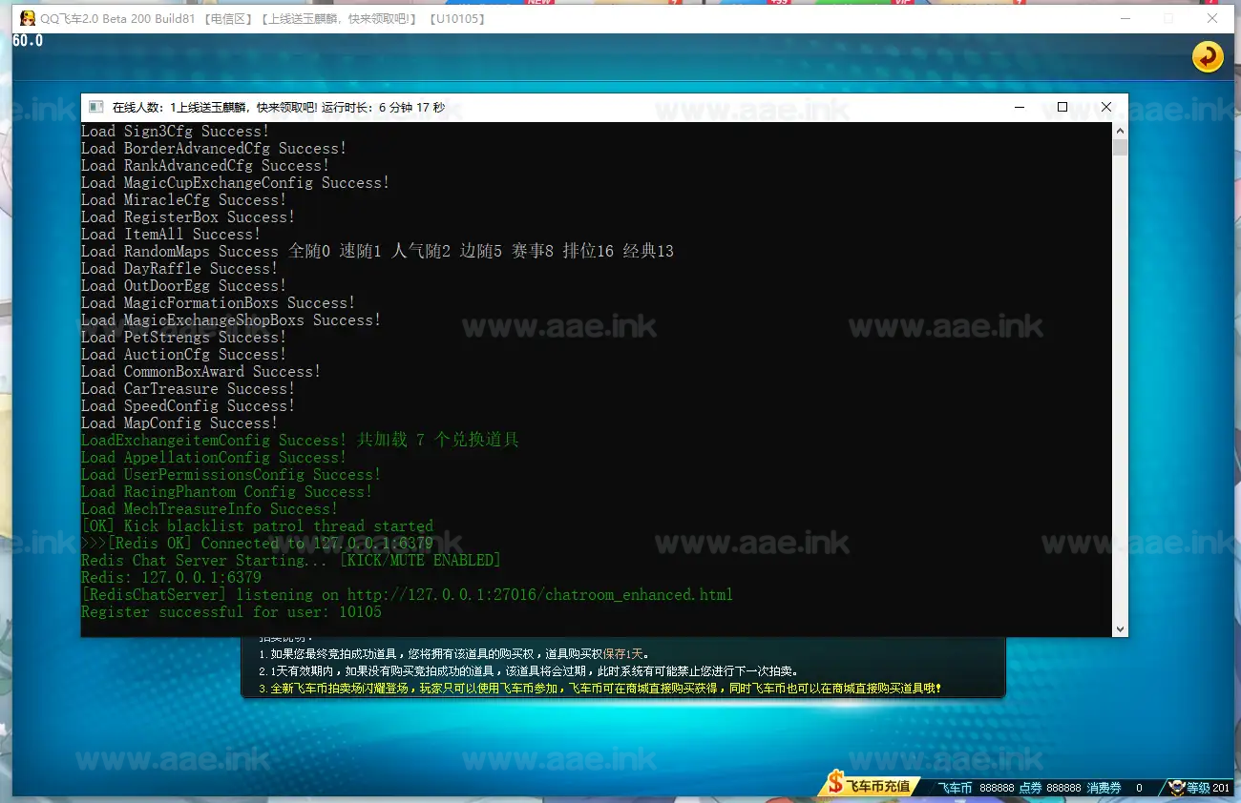Click the rank badge icon beside 等级 201

1177,788
